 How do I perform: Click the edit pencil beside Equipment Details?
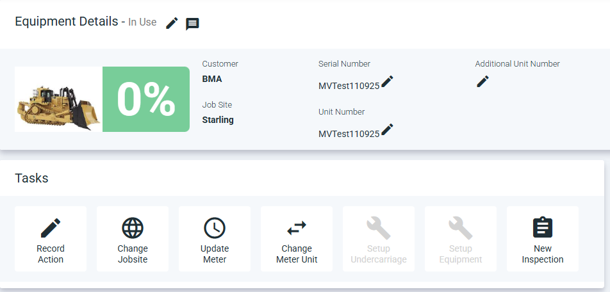pos(172,23)
